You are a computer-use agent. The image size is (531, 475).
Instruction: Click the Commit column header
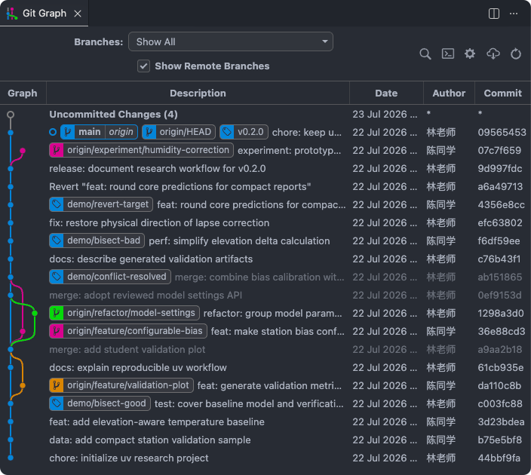502,93
